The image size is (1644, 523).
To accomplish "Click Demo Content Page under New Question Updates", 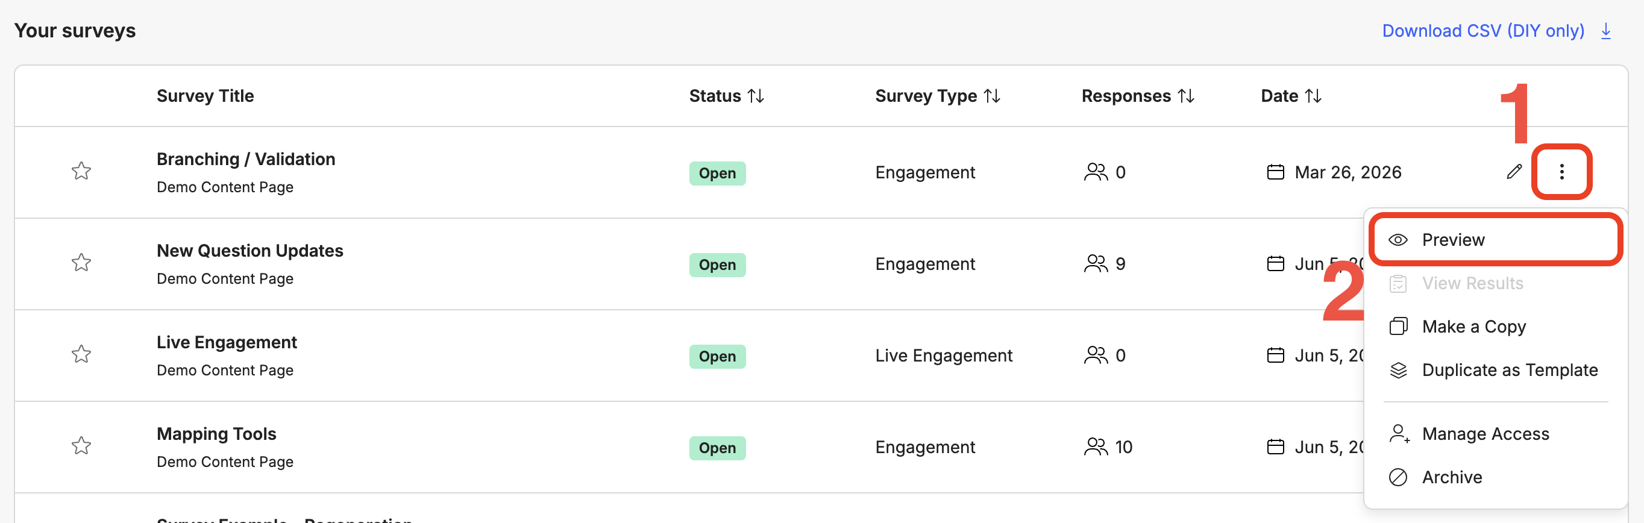I will (225, 279).
